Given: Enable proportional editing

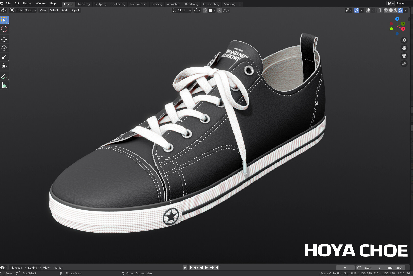Looking at the screenshot, I should tap(219, 10).
